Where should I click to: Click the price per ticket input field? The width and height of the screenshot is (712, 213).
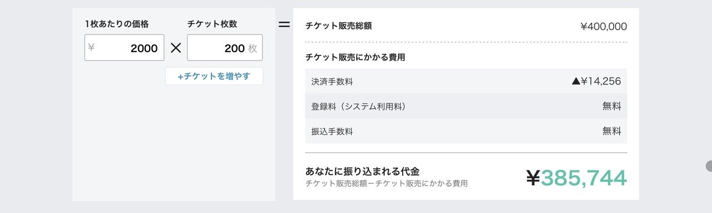click(125, 48)
